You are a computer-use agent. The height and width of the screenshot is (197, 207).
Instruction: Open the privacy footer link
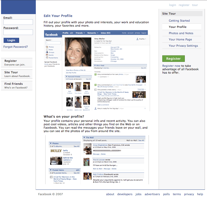coord(189,194)
